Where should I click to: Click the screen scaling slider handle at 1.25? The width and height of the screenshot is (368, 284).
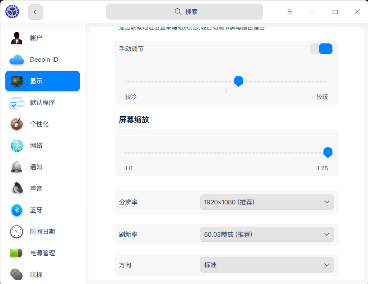(x=328, y=152)
